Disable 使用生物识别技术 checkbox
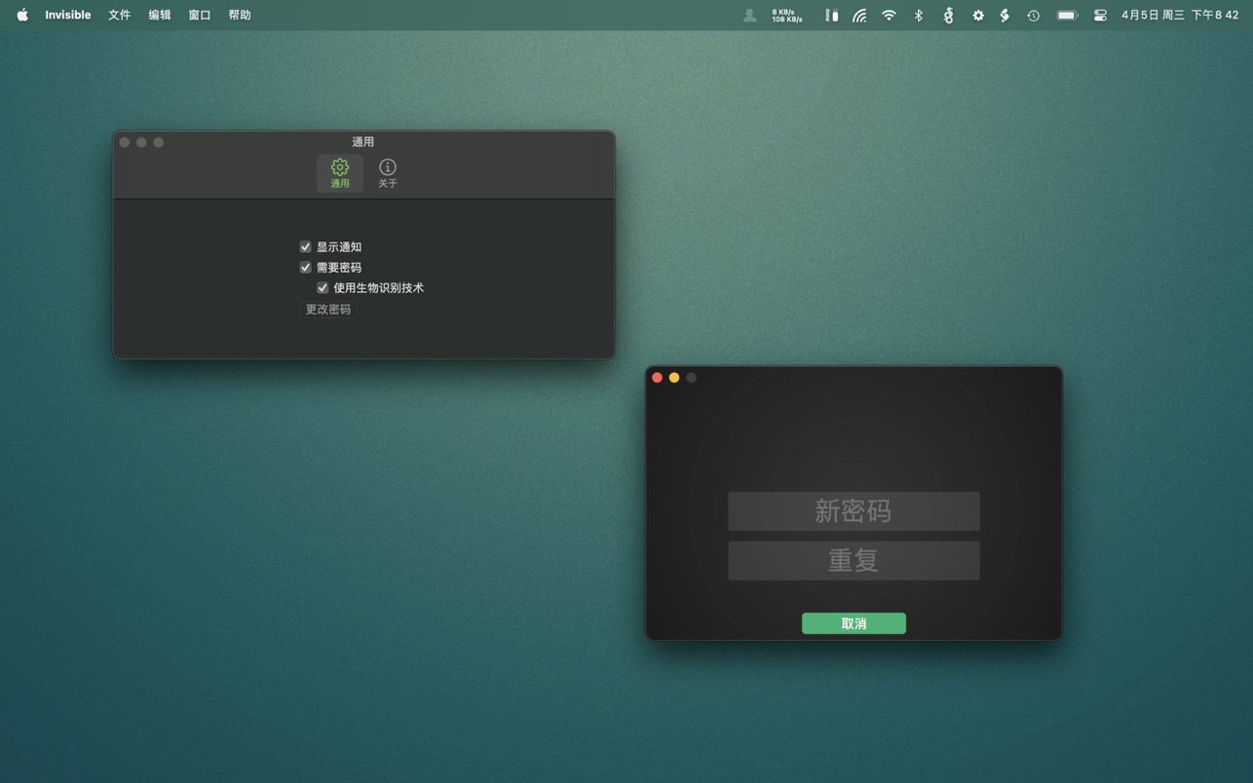 [x=323, y=288]
